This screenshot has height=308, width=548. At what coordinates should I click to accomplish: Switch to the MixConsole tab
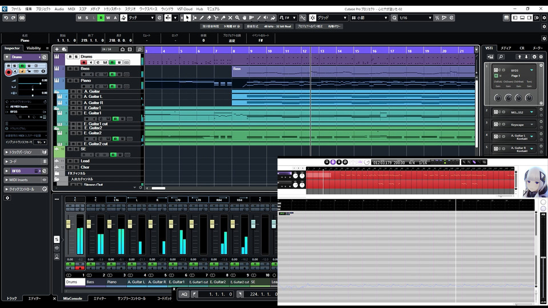pos(72,298)
